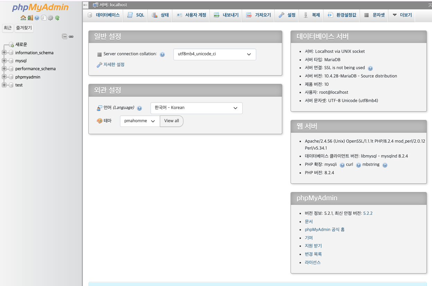The image size is (432, 286).
Task: Click the mysql database cylinder icon
Action: 11,61
